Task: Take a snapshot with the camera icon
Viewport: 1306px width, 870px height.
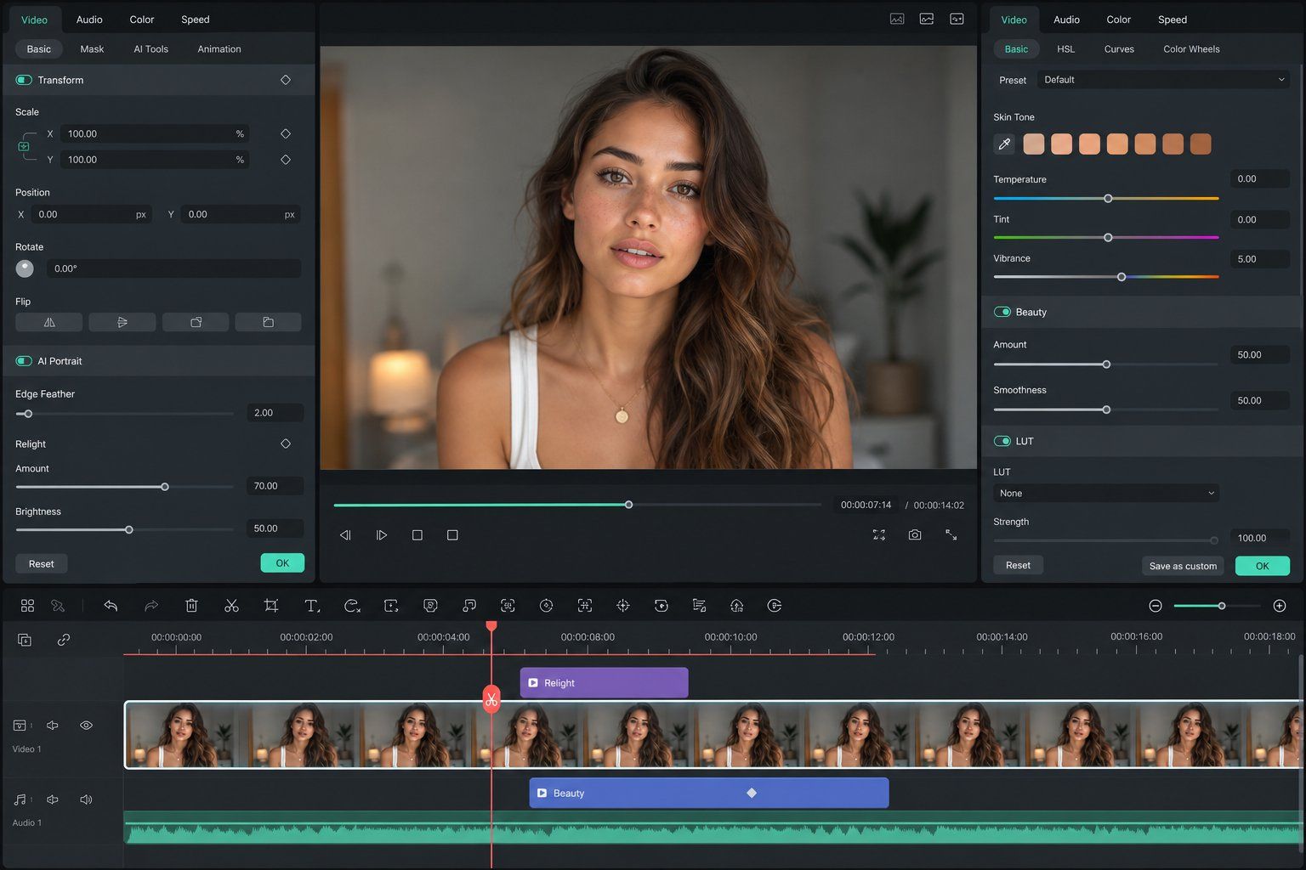Action: click(x=915, y=535)
